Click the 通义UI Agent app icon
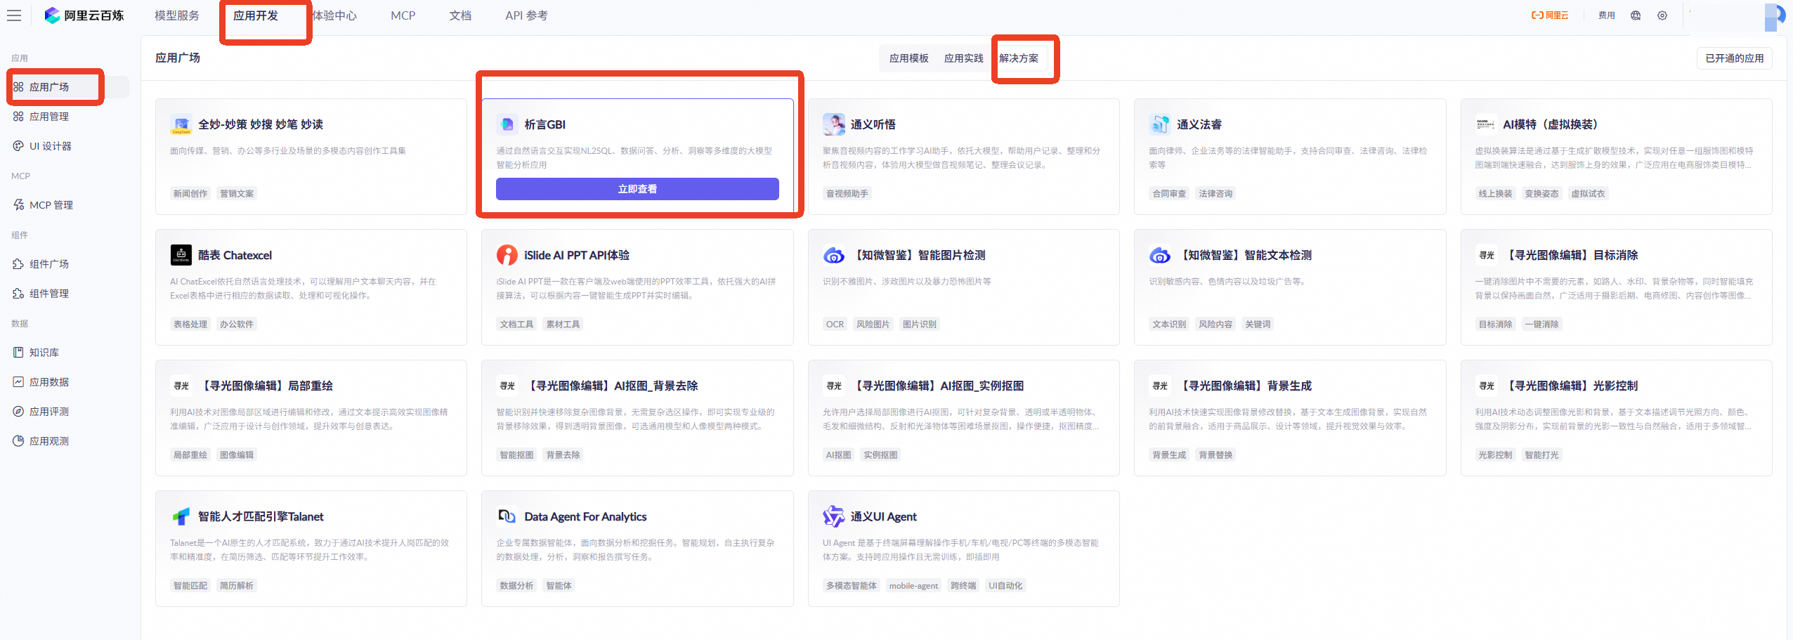The height and width of the screenshot is (640, 1793). (x=834, y=516)
